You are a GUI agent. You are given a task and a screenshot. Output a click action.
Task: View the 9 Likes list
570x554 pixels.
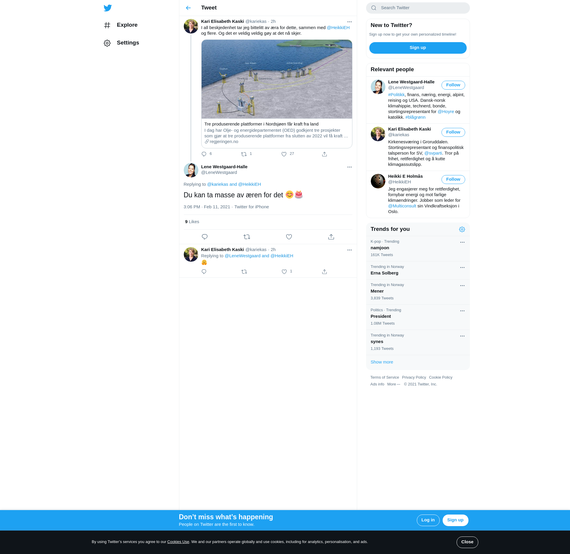(x=192, y=222)
